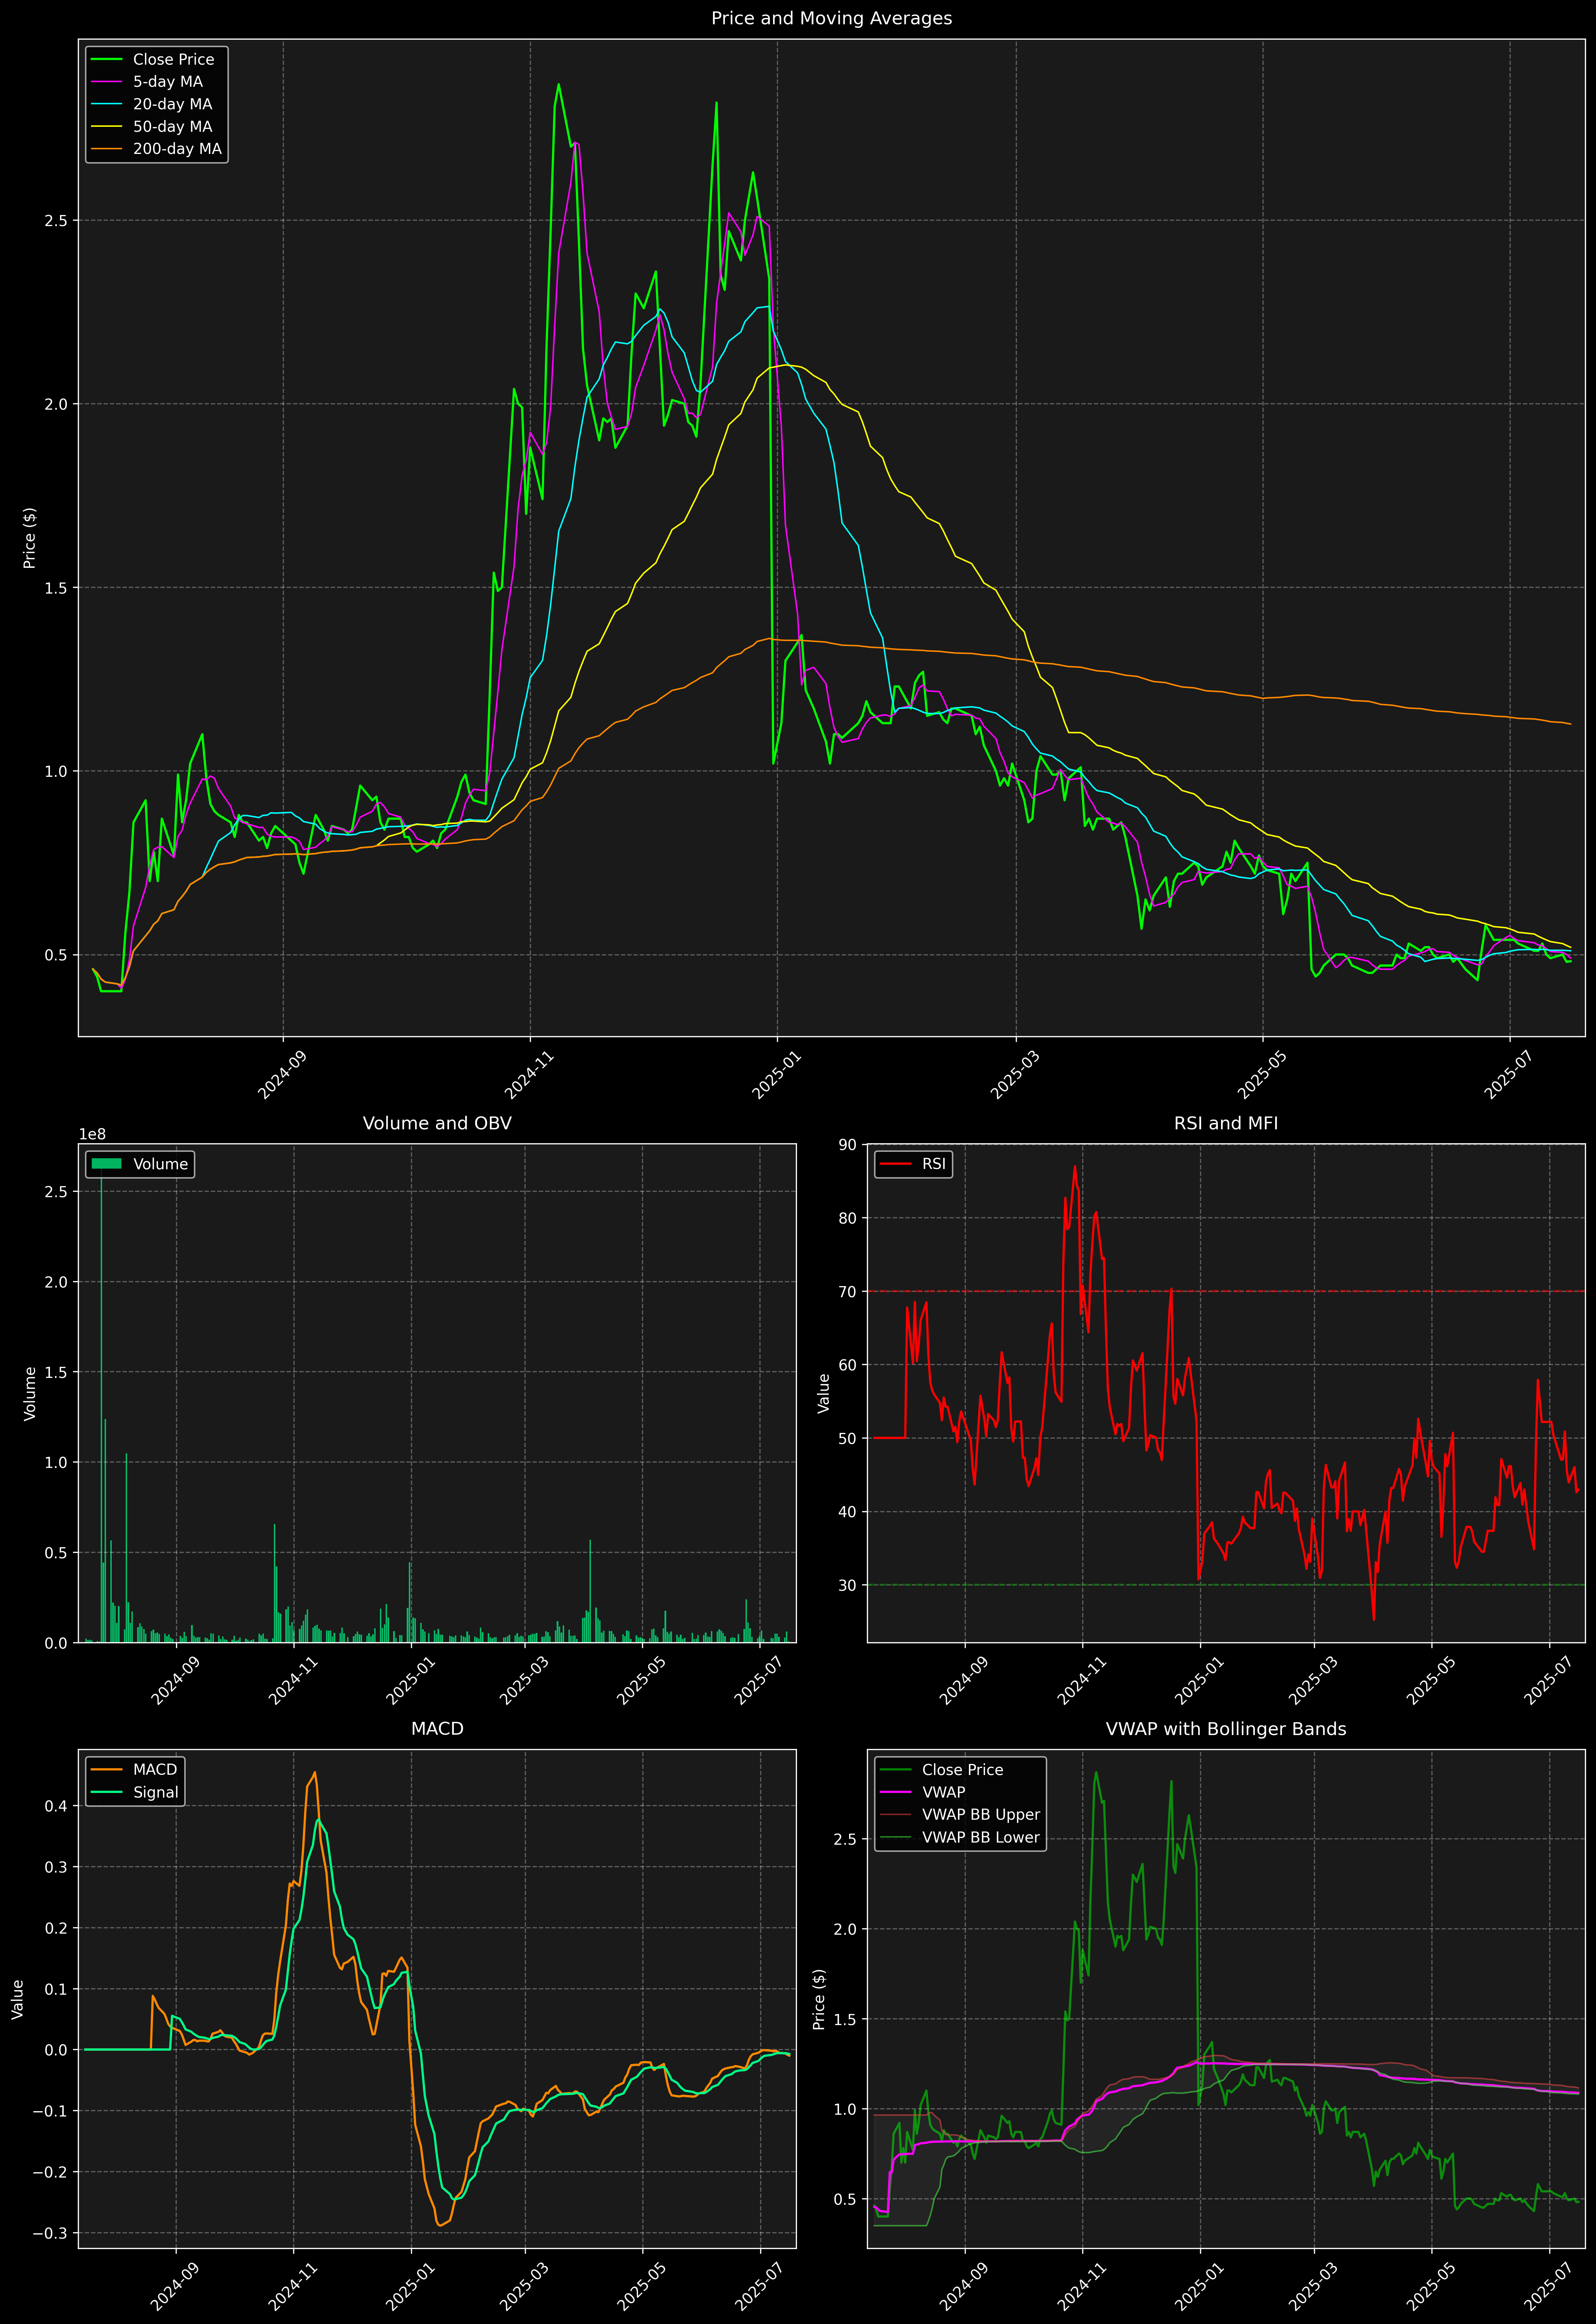
Task: Select 'Close Price' legend entry in VWAP chart
Action: click(941, 1770)
